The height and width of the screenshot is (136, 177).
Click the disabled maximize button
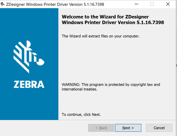pos(152,4)
